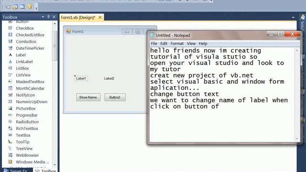Open the Notepad View menu
Viewport: 306px width, 172px height.
coord(191,43)
